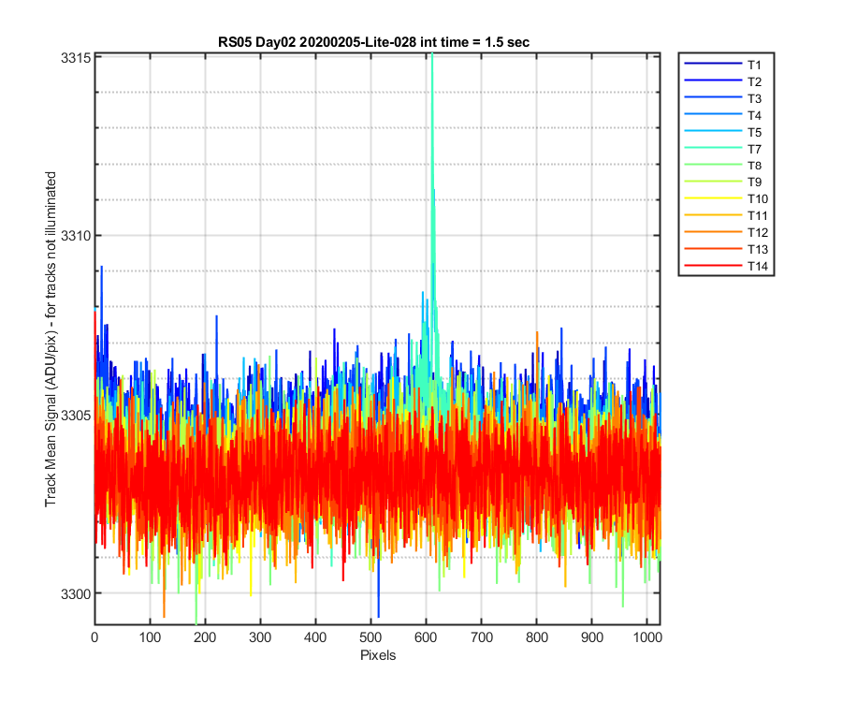This screenshot has height=702, width=842.
Task: Select the plot title text
Action: pos(373,42)
